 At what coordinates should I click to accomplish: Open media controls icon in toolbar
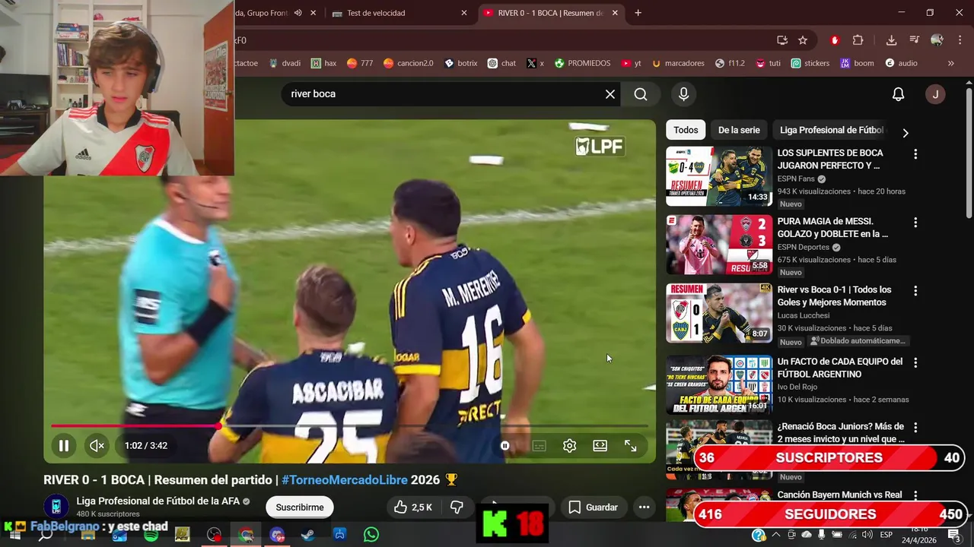click(914, 40)
